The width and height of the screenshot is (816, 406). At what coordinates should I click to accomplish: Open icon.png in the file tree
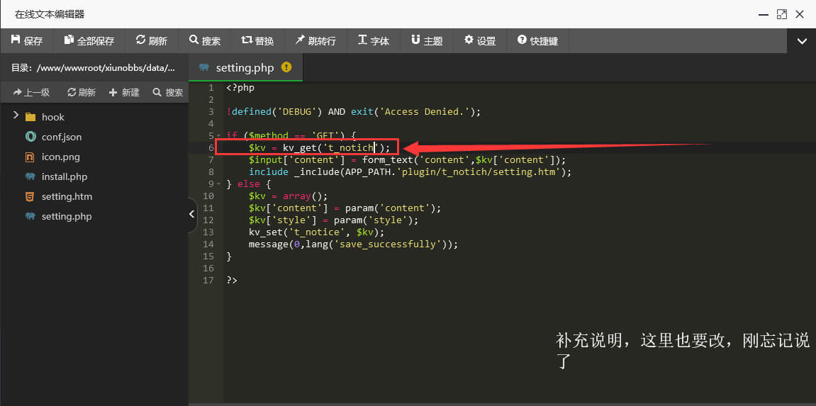pyautogui.click(x=60, y=157)
